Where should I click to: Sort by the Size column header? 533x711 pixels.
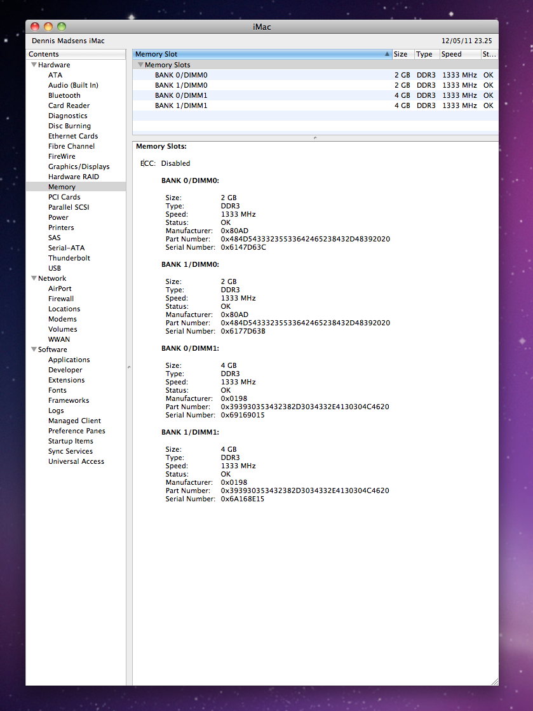[403, 54]
